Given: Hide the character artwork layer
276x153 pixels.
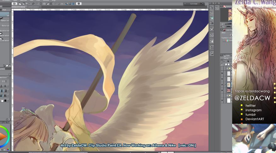Looking at the screenshot, I should click(x=222, y=85).
